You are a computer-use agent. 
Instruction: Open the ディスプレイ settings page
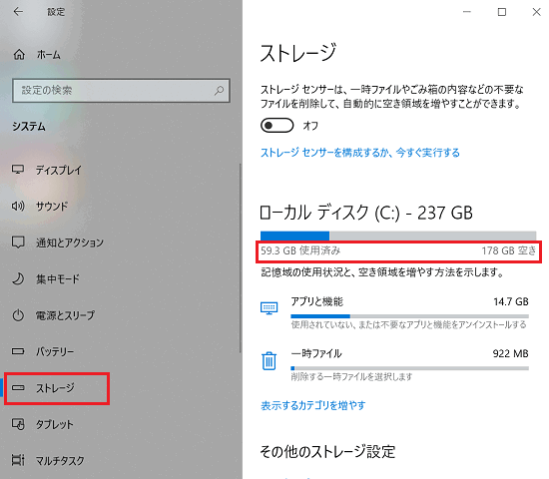59,171
